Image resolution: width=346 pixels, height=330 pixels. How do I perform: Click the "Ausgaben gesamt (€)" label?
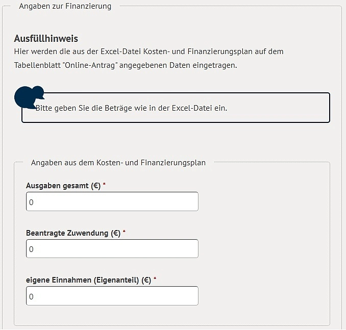click(63, 186)
